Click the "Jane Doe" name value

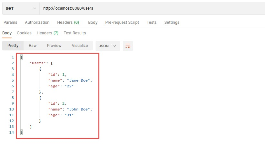(x=79, y=80)
